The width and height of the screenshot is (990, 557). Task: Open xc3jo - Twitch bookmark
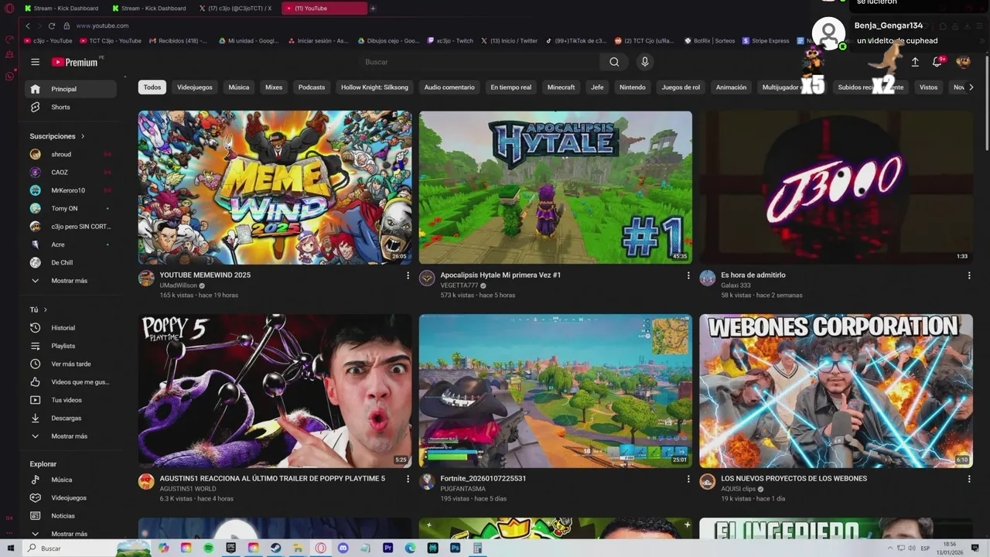pyautogui.click(x=449, y=41)
